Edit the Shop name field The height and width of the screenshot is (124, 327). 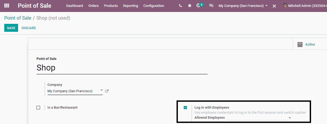(122, 68)
